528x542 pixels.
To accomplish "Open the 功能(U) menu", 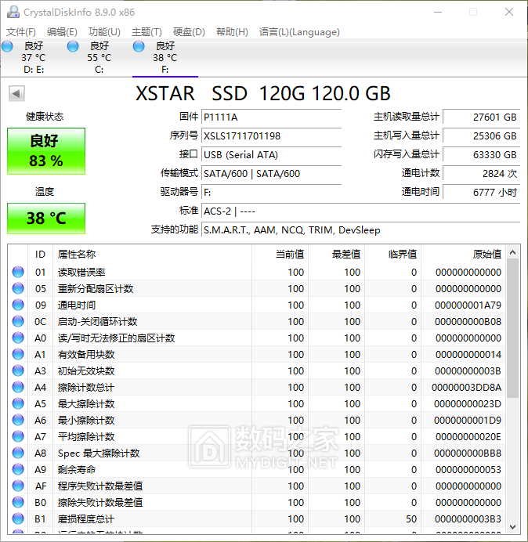I will click(x=104, y=32).
